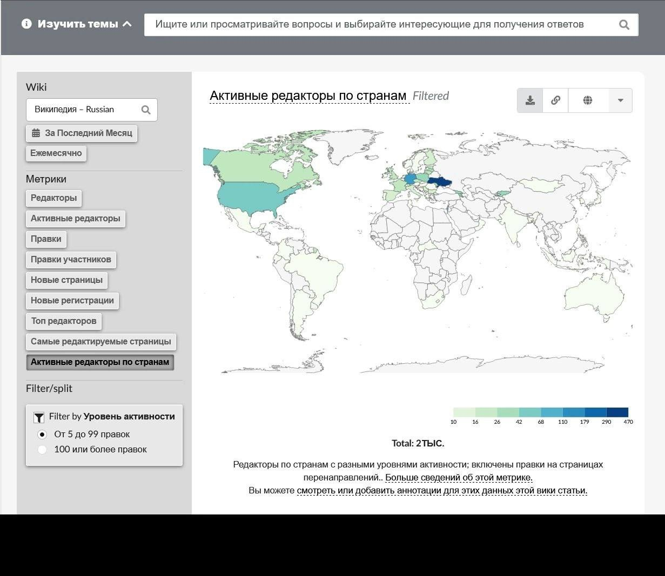Open the 'Больше сведений об этой метрике' link
The image size is (665, 576).
coord(459,478)
